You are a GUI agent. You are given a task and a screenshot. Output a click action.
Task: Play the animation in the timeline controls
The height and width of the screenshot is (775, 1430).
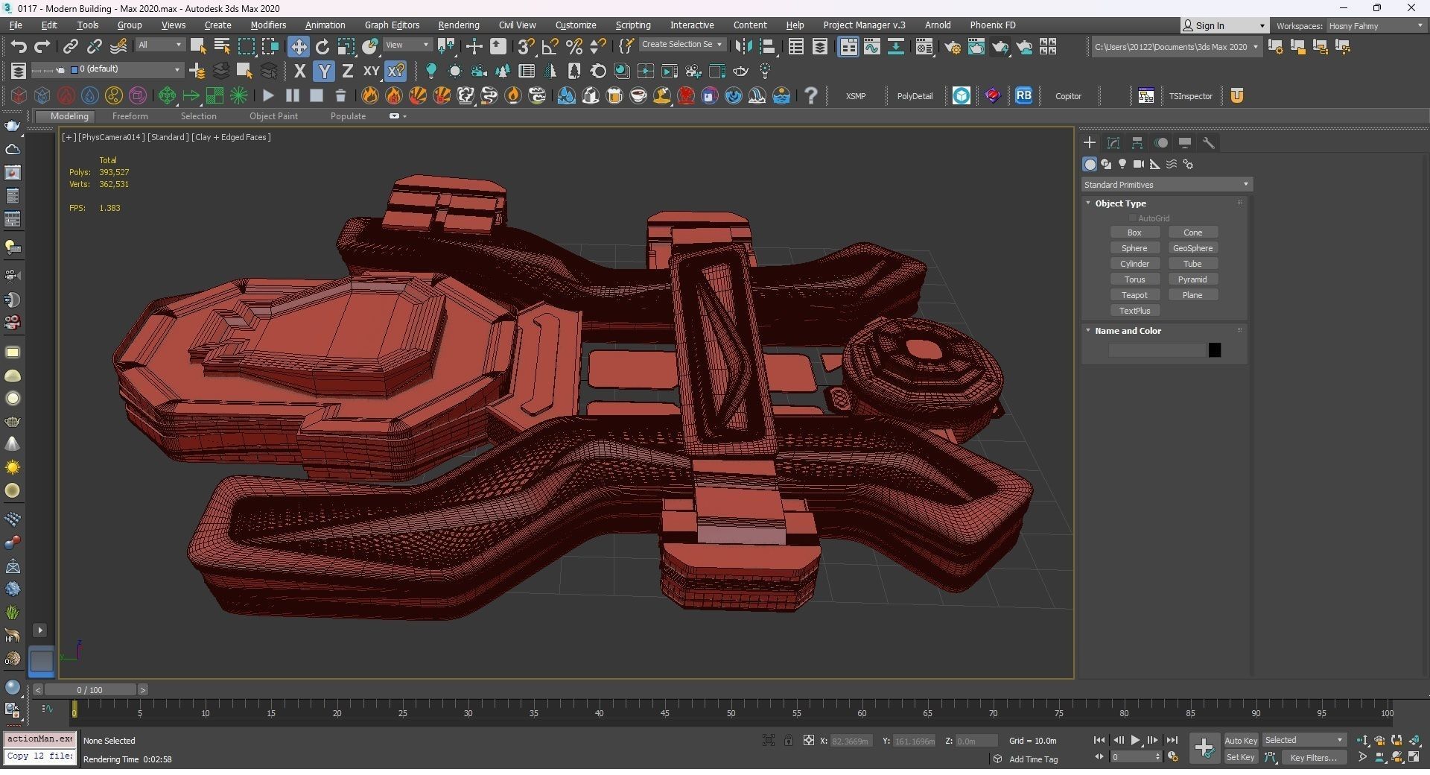1135,740
